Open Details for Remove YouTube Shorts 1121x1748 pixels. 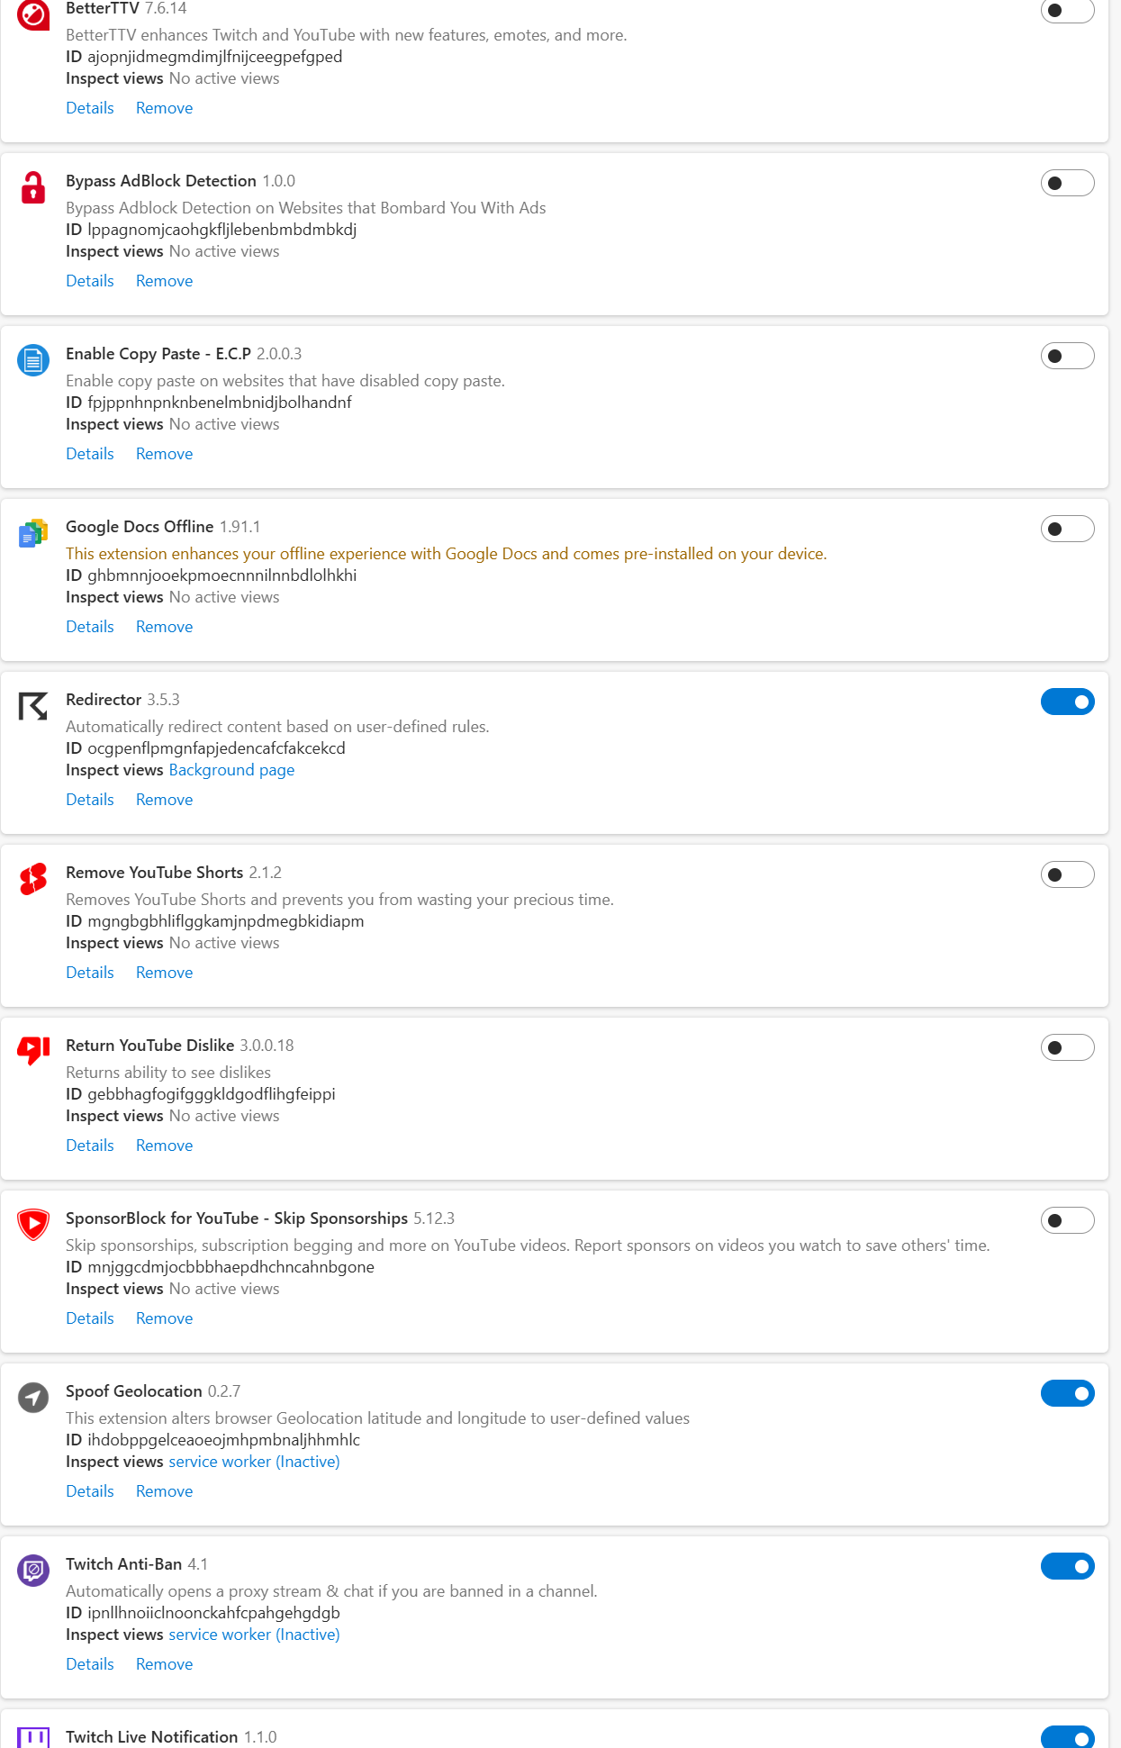(x=90, y=973)
